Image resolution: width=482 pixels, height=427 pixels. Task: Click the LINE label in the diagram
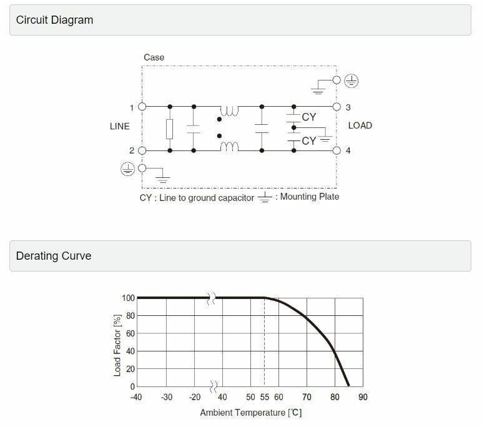click(x=120, y=126)
